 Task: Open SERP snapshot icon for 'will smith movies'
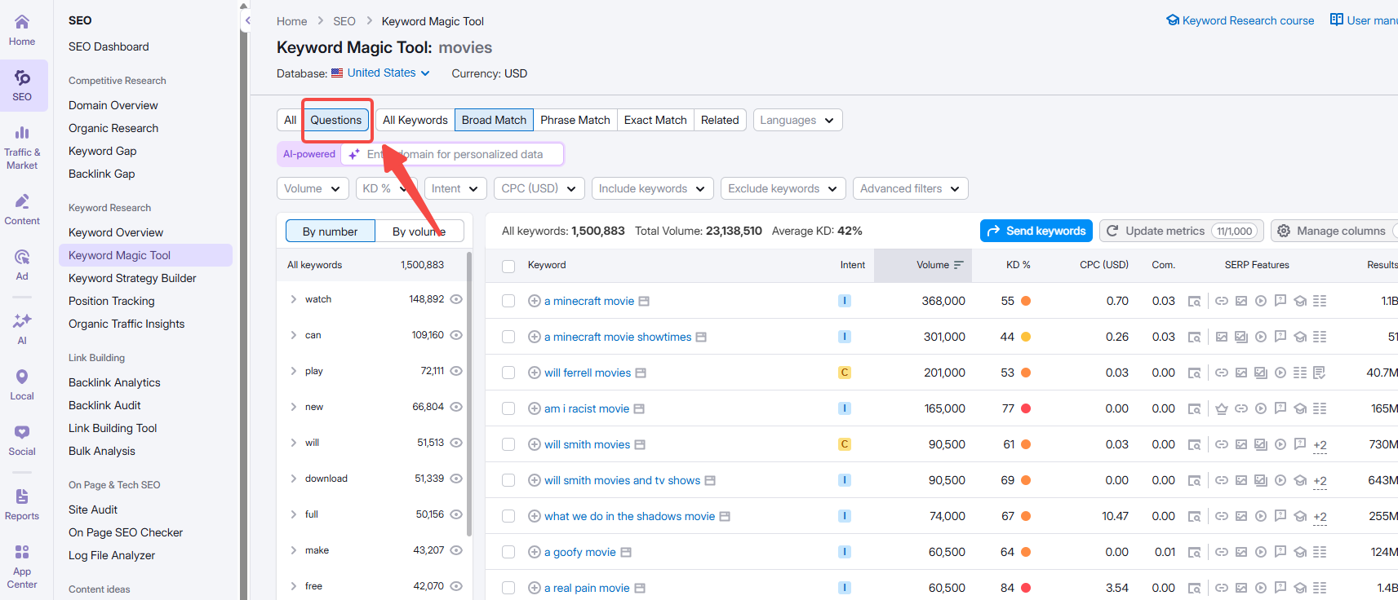pos(1194,444)
